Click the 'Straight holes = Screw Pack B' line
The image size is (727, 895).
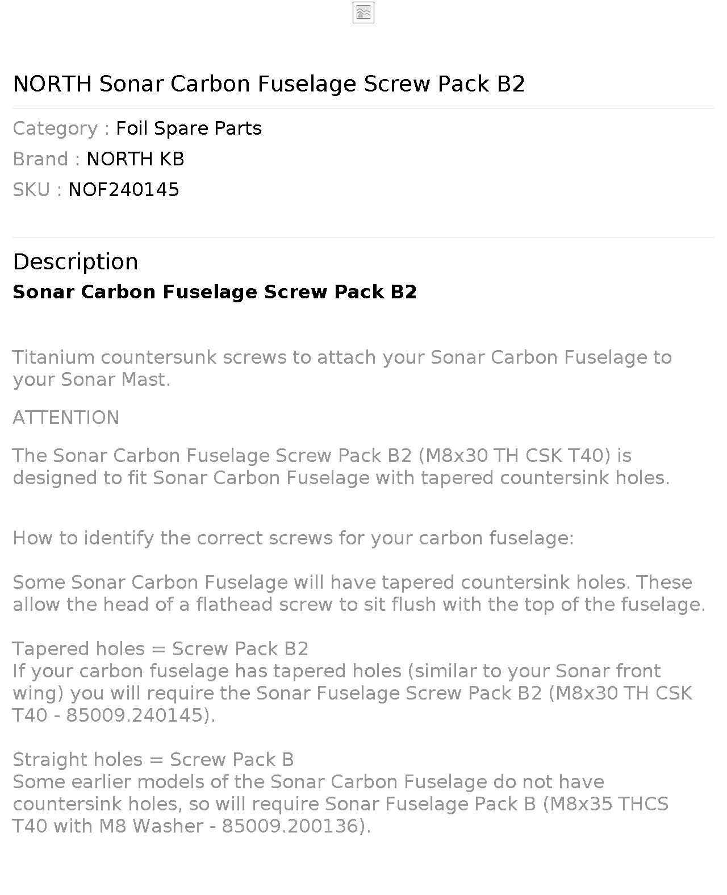(x=153, y=760)
